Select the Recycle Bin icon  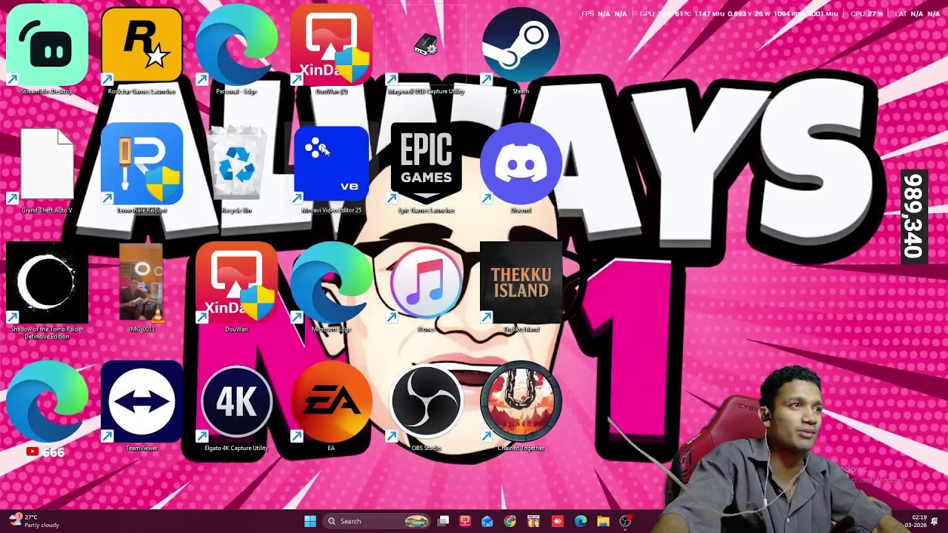coord(236,164)
